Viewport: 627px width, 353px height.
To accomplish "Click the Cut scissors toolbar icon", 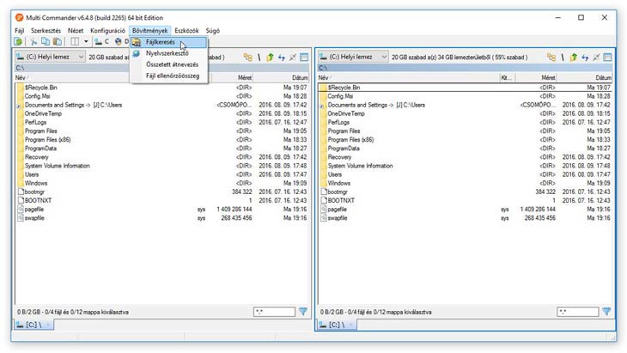I will pos(33,41).
